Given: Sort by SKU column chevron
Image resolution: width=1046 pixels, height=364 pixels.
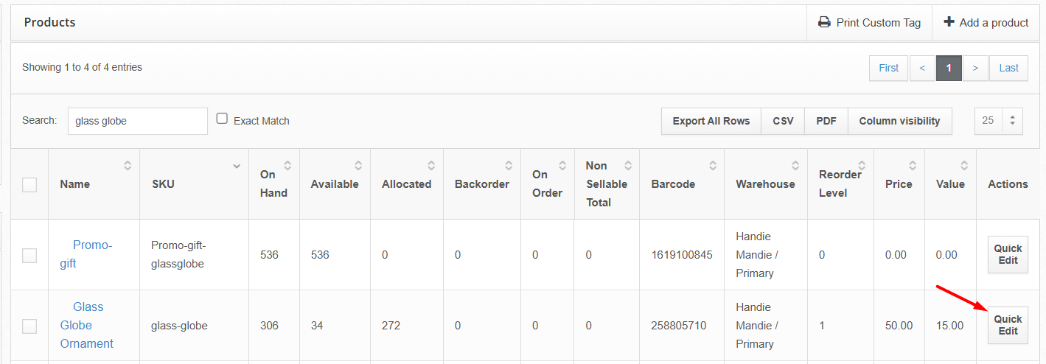Looking at the screenshot, I should tap(237, 166).
